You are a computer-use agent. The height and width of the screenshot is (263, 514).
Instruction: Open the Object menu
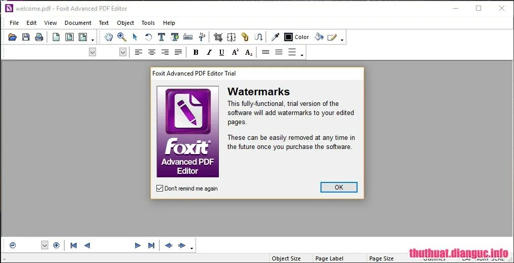(125, 23)
